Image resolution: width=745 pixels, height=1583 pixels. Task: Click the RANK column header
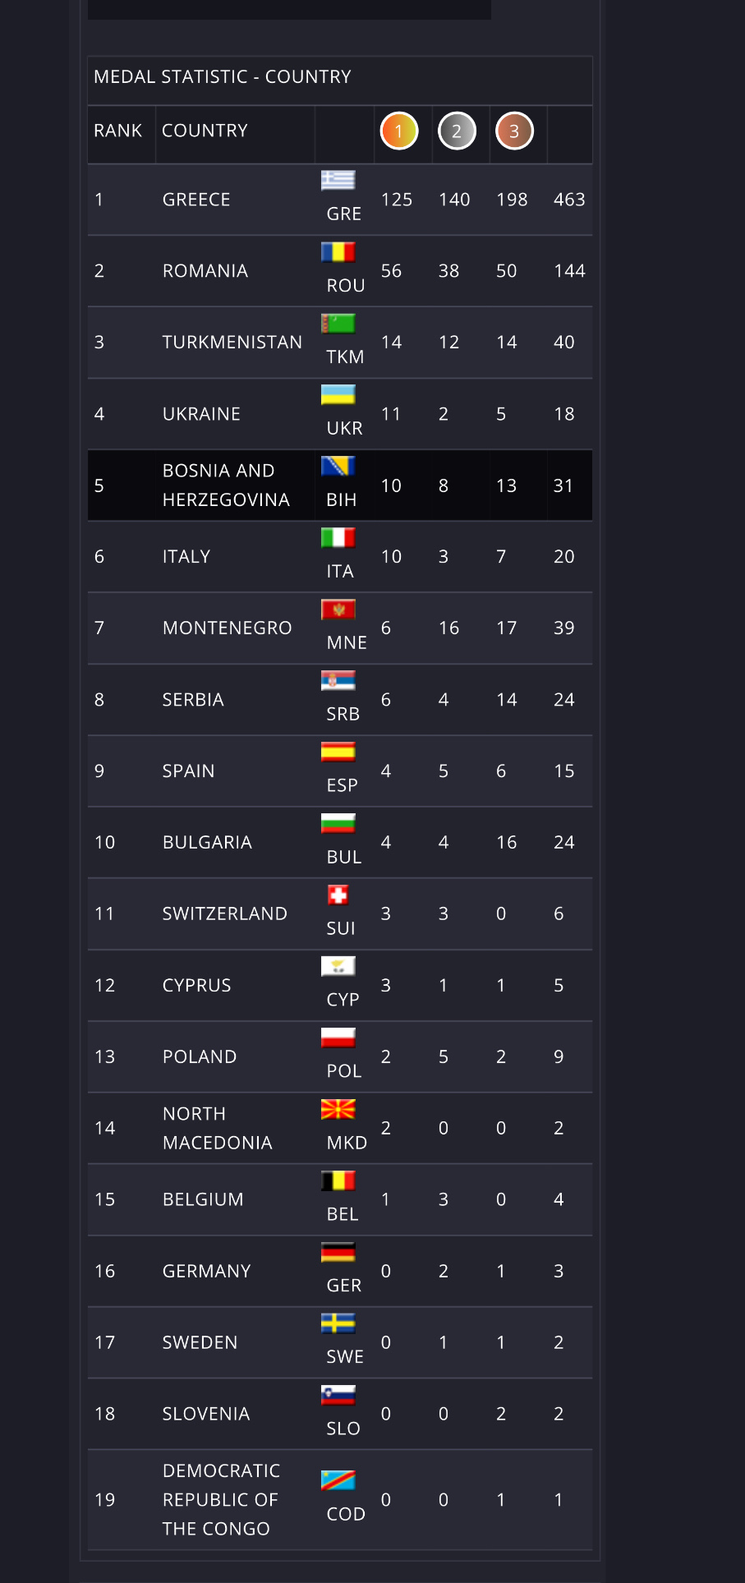118,131
